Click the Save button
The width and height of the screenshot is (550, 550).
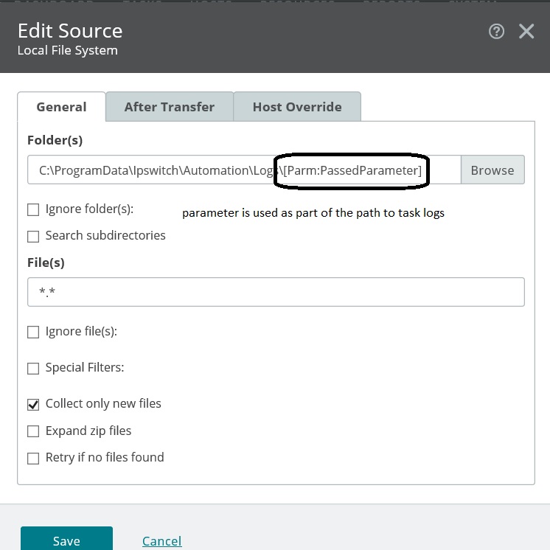click(x=66, y=539)
